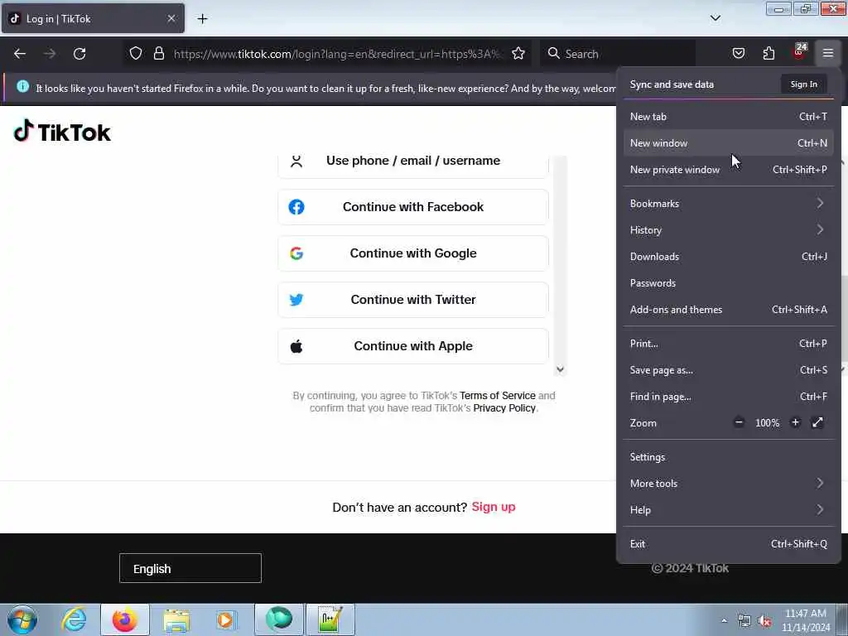Screen dimensions: 848x636
Task: Enter full screen via zoom arrows icon
Action: 817,422
